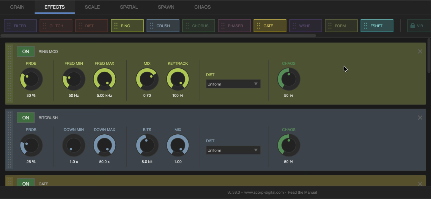The width and height of the screenshot is (431, 199).
Task: Select the EFFECTS tab
Action: pos(55,7)
